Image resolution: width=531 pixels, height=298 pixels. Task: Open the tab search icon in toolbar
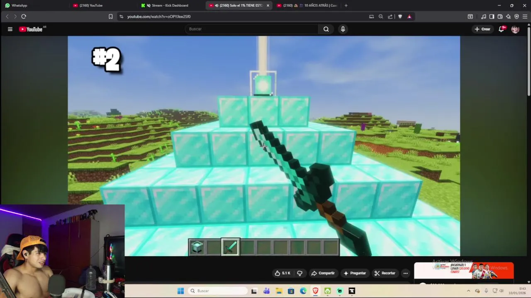[x=470, y=17]
